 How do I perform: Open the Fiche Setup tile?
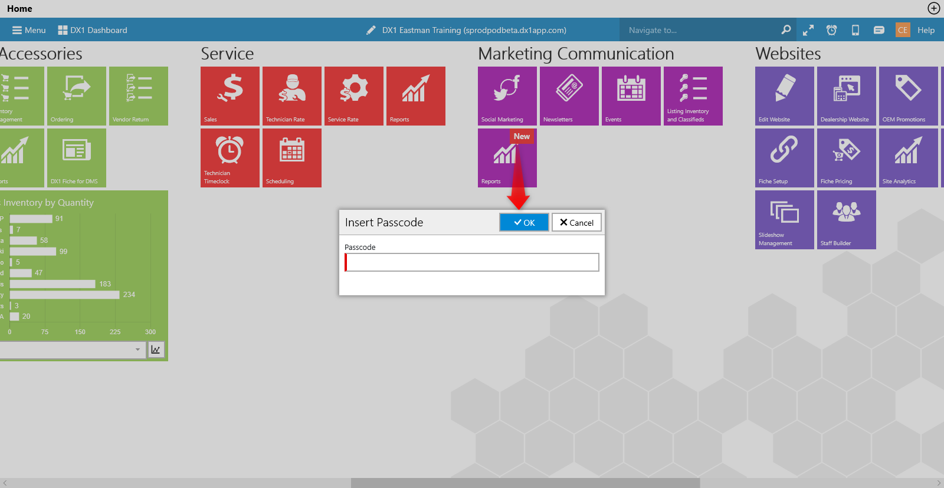coord(785,158)
